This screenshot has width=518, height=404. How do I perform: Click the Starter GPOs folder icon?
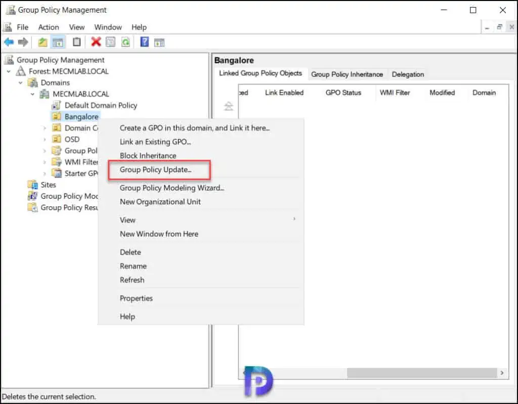57,173
